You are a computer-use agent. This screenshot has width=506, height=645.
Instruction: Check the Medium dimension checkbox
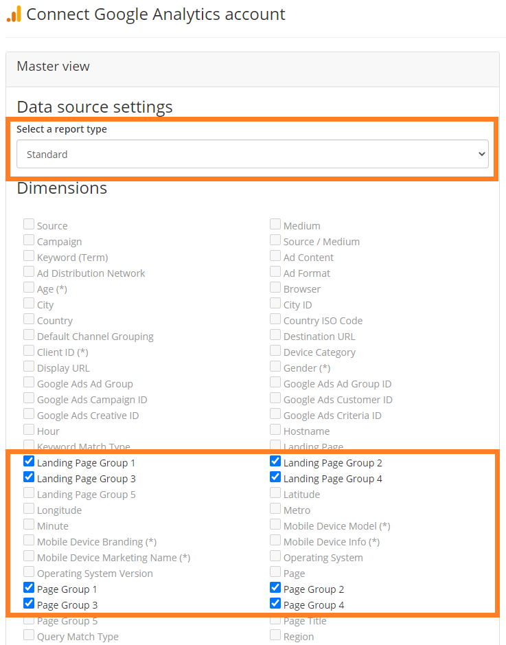275,224
